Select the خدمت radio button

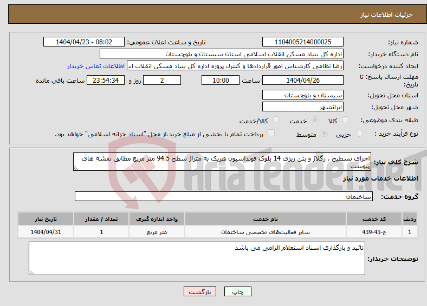(x=315, y=120)
